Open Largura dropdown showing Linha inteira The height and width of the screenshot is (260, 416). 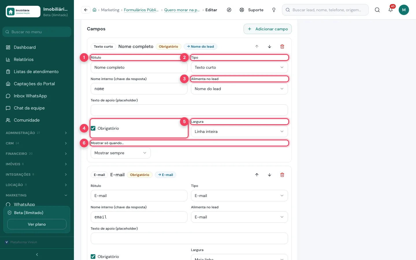[239, 131]
